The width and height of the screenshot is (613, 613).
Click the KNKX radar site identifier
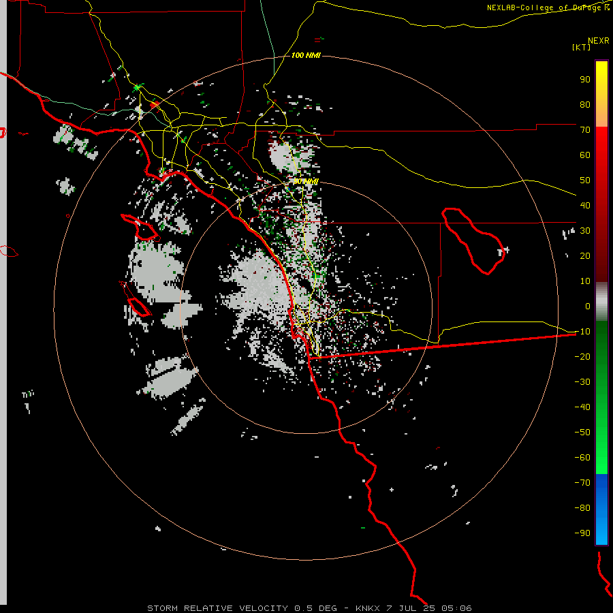click(x=368, y=608)
